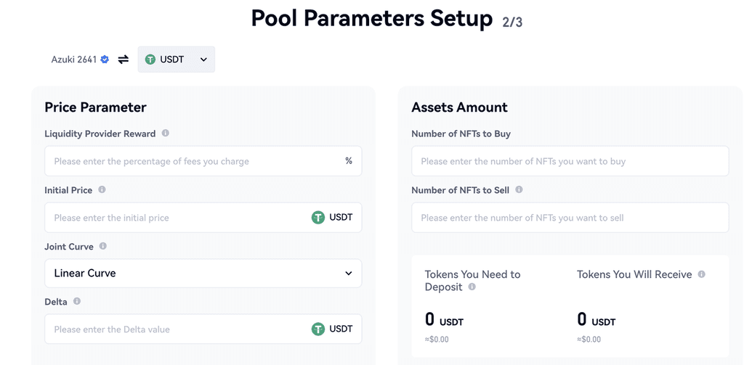Click the Delta info icon
The width and height of the screenshot is (744, 365).
tap(77, 301)
